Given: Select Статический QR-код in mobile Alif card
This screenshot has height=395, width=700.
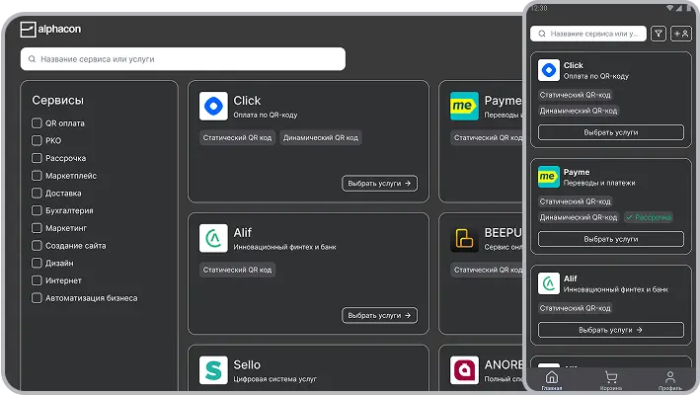Looking at the screenshot, I should tap(575, 308).
